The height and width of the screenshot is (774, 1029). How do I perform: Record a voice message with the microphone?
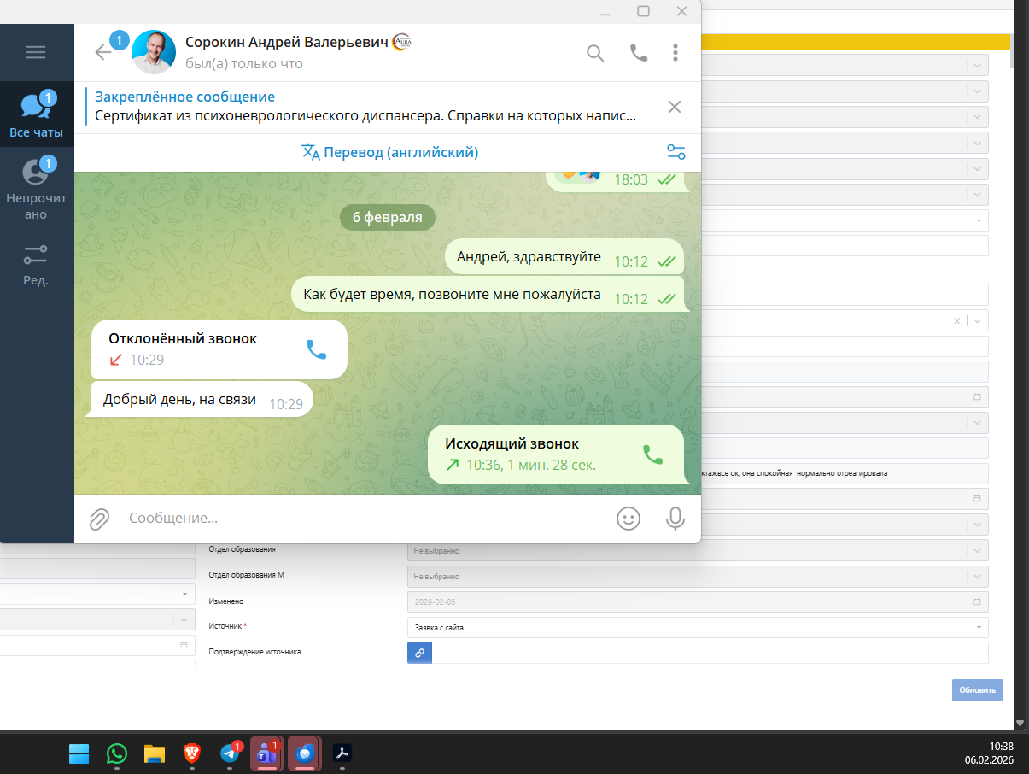coord(675,519)
